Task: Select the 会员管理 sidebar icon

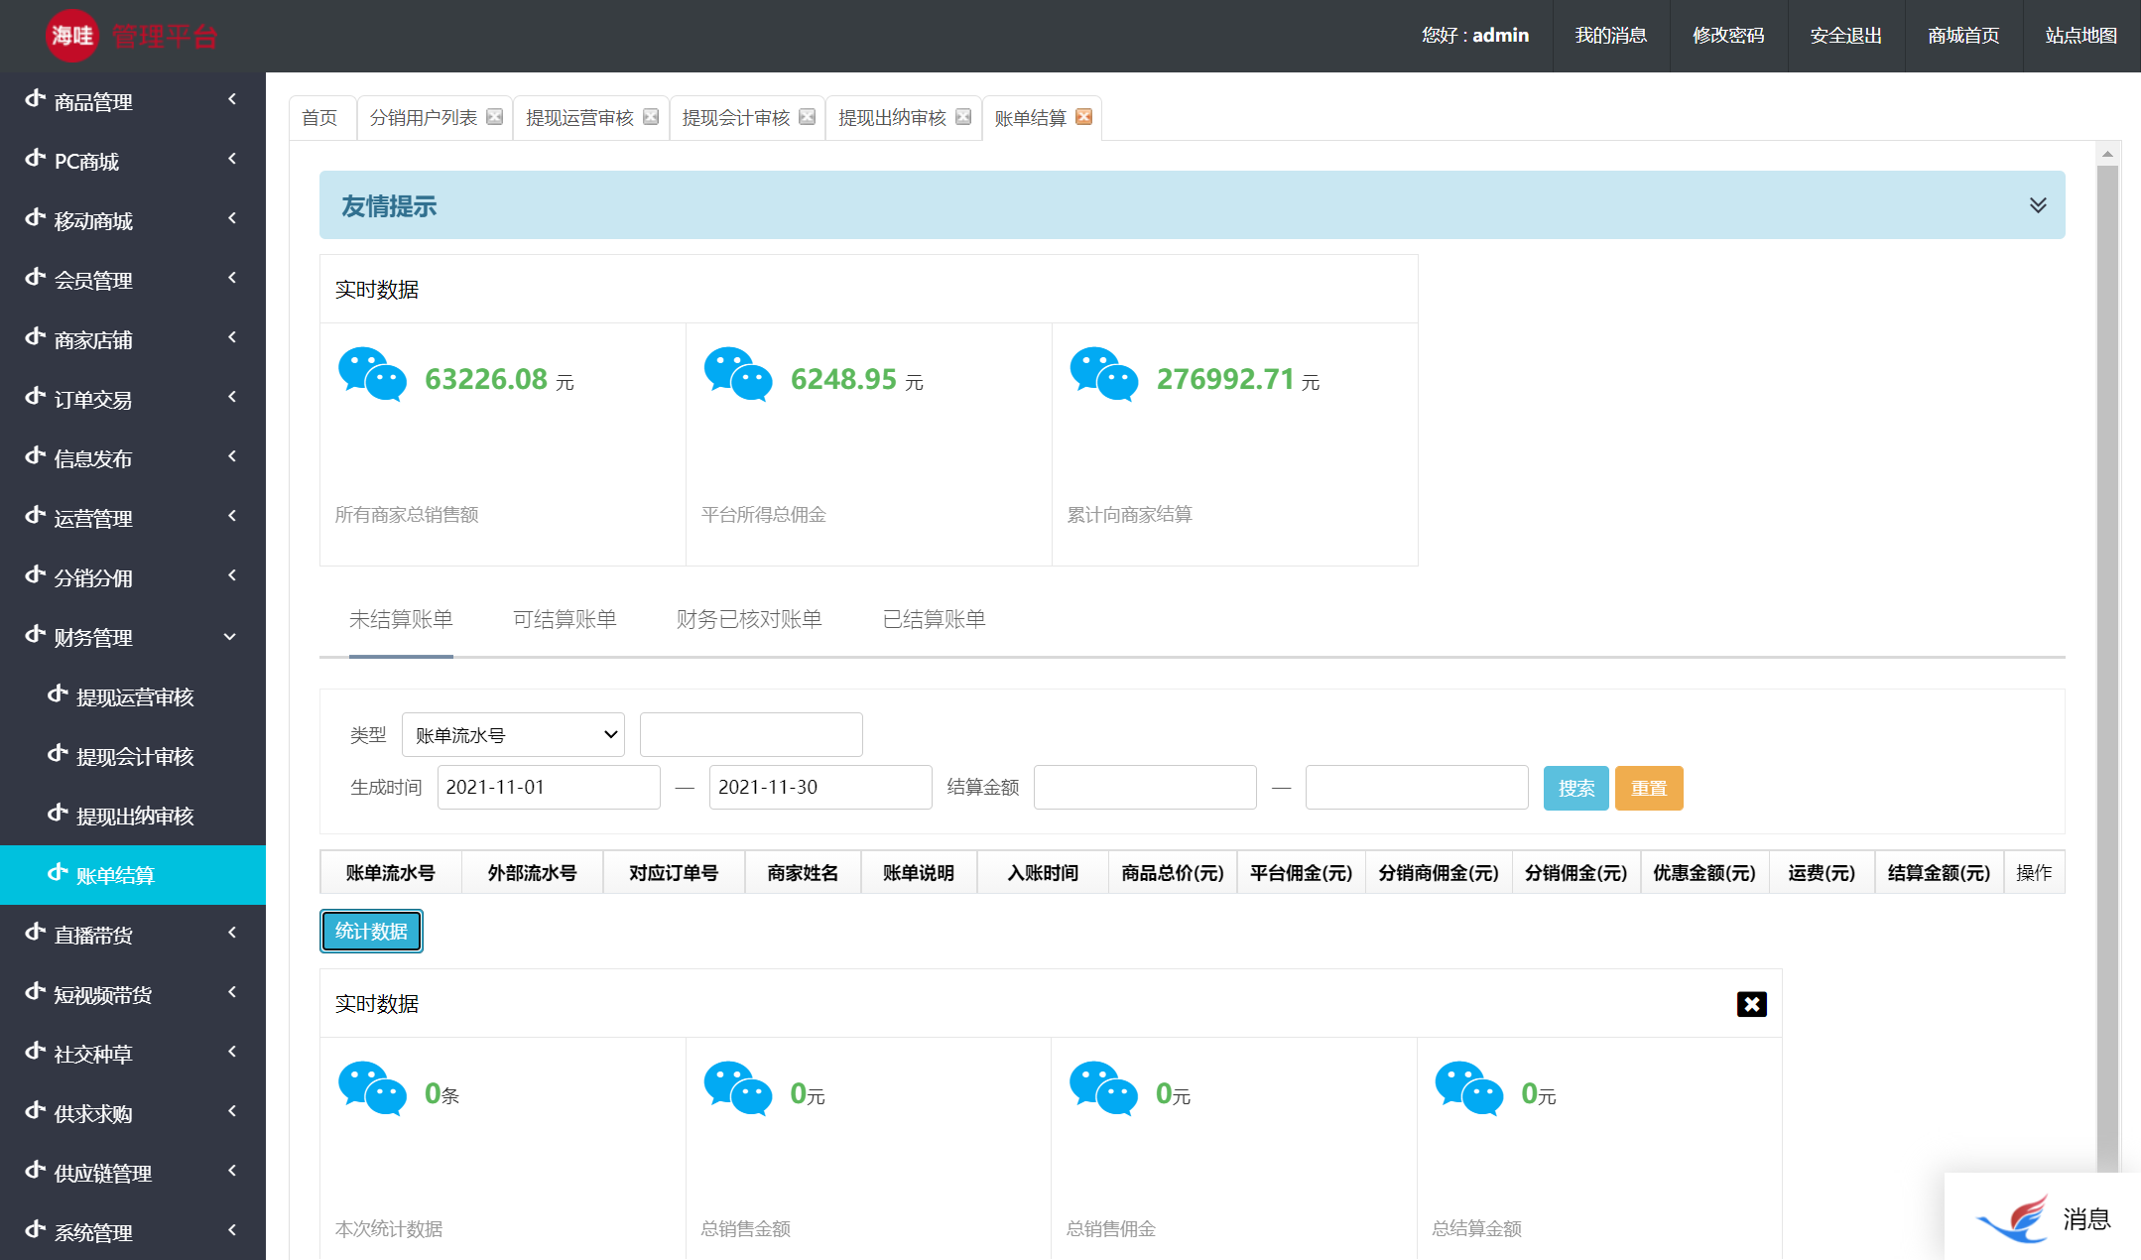Action: coord(35,279)
